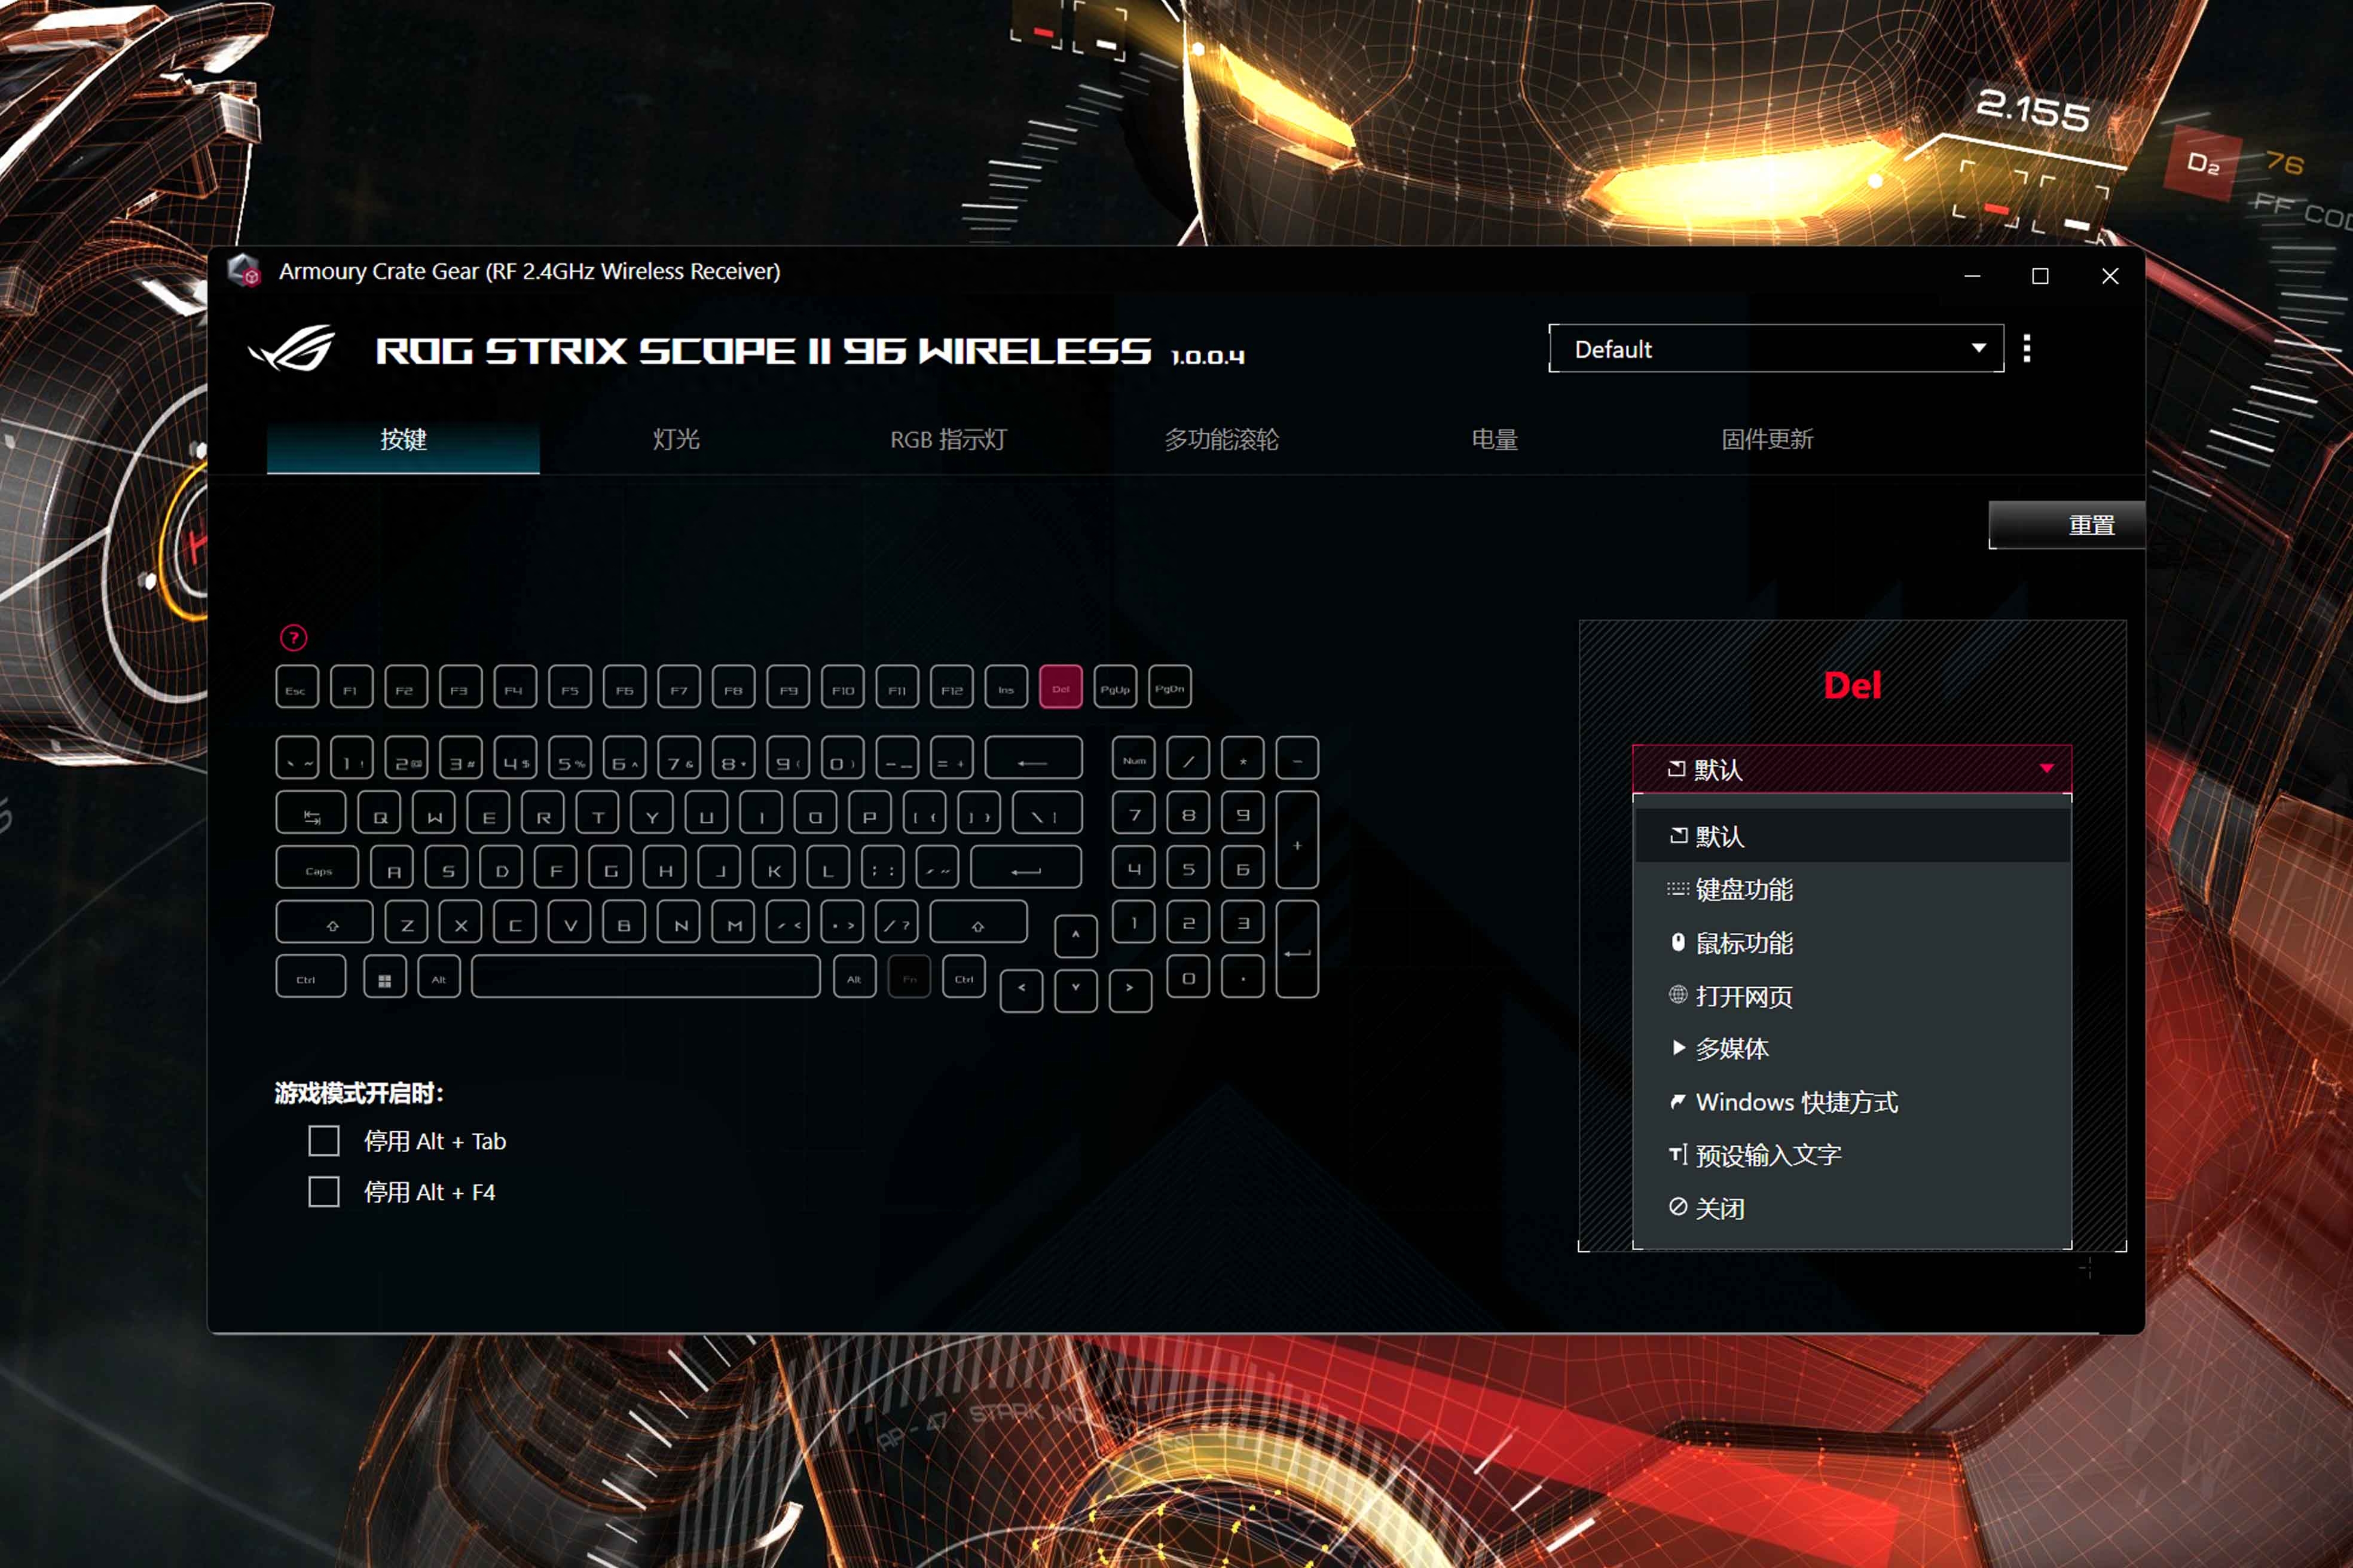Select the up arrow key
2353x1568 pixels.
(1075, 936)
